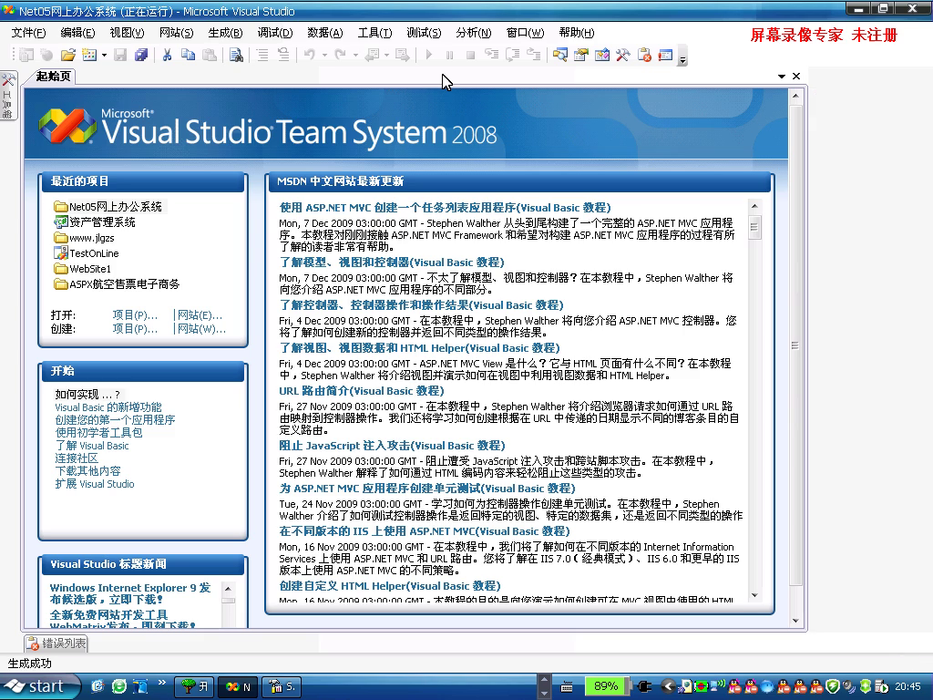Click the Navigate Forward toolbar icon
Viewport: 933px width, 700px height.
click(x=403, y=56)
